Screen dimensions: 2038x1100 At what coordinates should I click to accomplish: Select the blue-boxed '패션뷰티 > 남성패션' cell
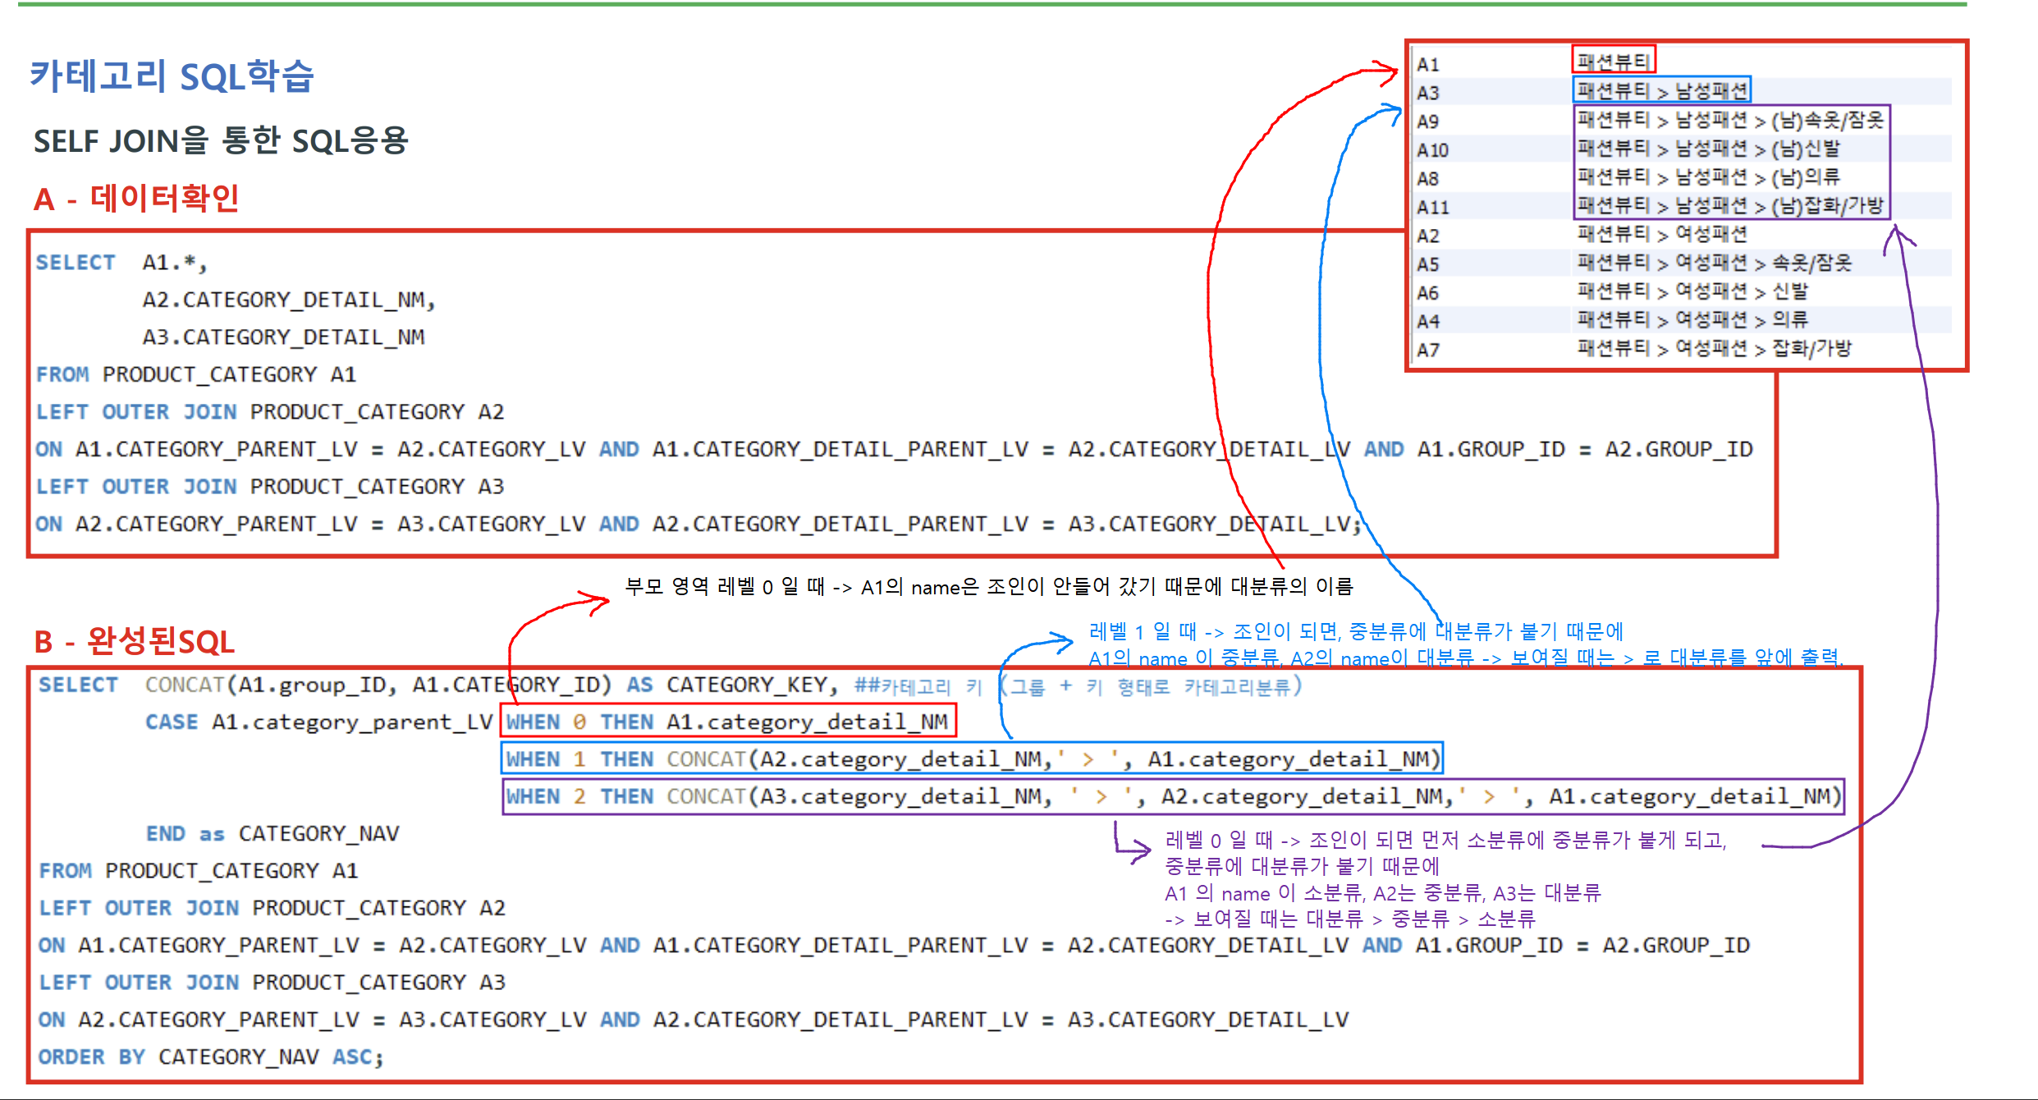(1661, 90)
